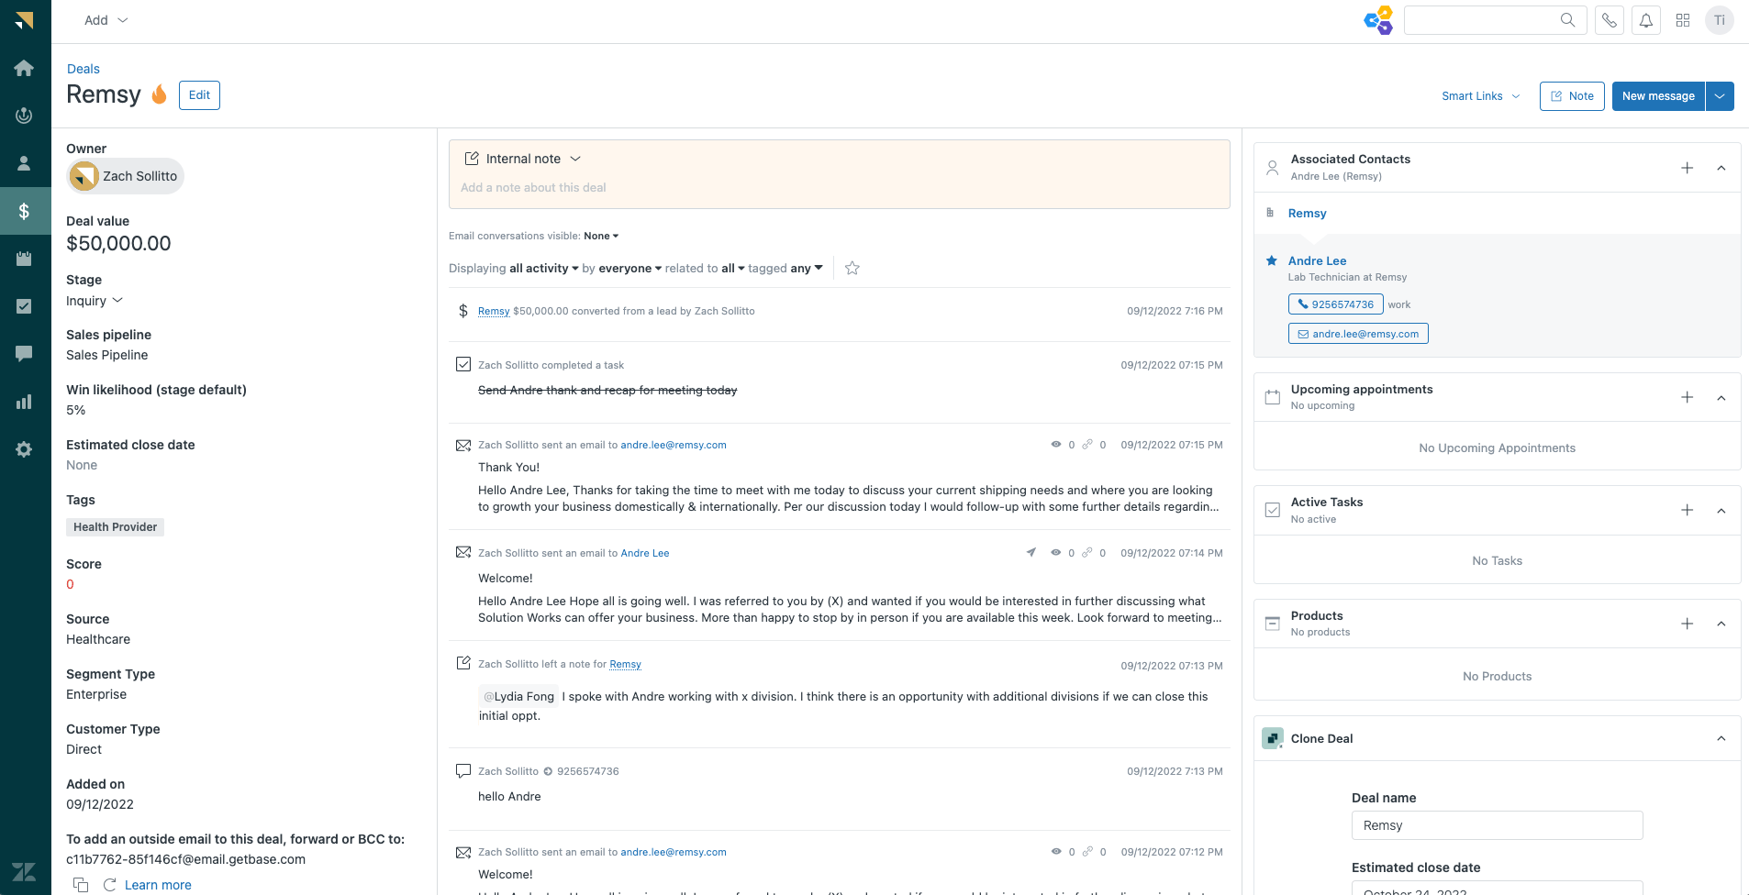Open the Communications chat icon in sidebar
This screenshot has width=1749, height=895.
pos(25,354)
